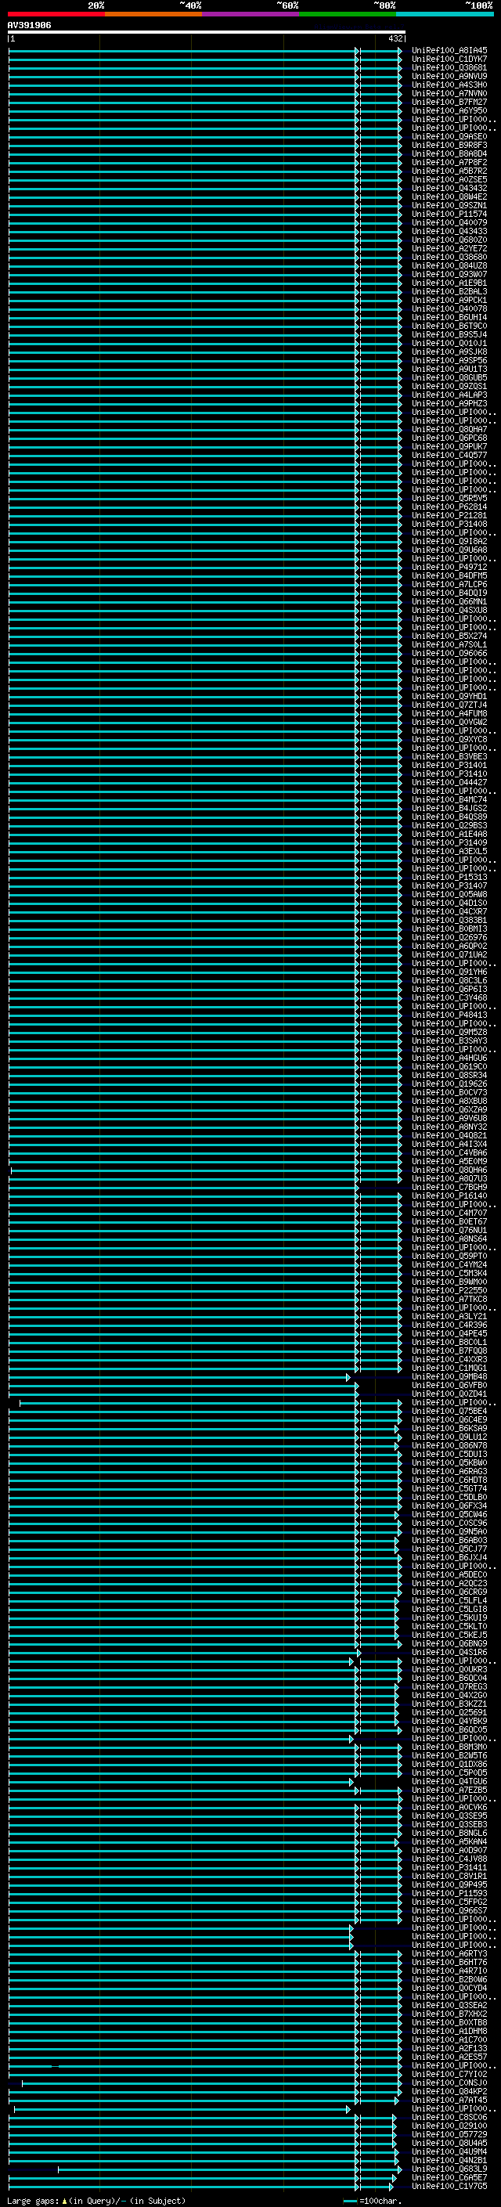
Task: Select hit label UniRef100_A9NVU9
Action: pyautogui.click(x=449, y=76)
